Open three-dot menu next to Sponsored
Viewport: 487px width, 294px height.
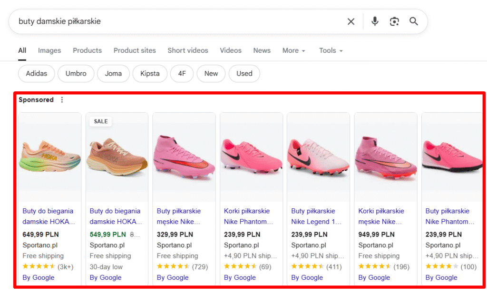pos(62,100)
